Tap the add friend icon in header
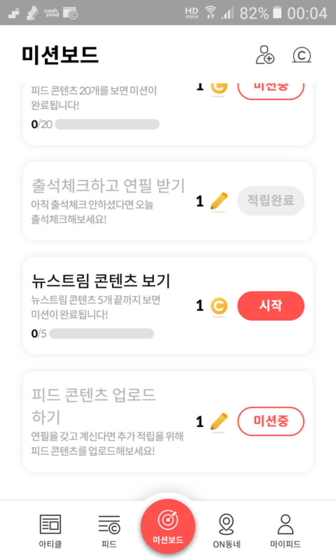Screen dimensions: 336x560 tap(265, 55)
